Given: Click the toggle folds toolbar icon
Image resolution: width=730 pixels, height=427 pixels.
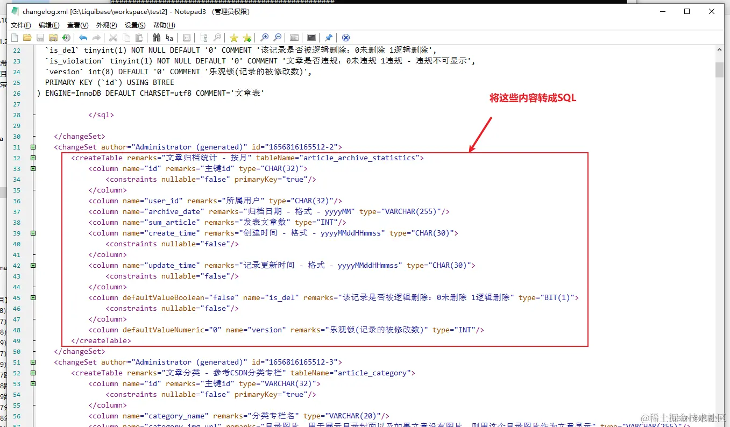Looking at the screenshot, I should coord(204,38).
